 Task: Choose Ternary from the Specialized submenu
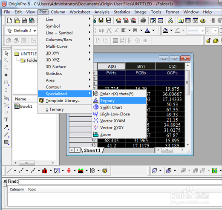point(119,101)
